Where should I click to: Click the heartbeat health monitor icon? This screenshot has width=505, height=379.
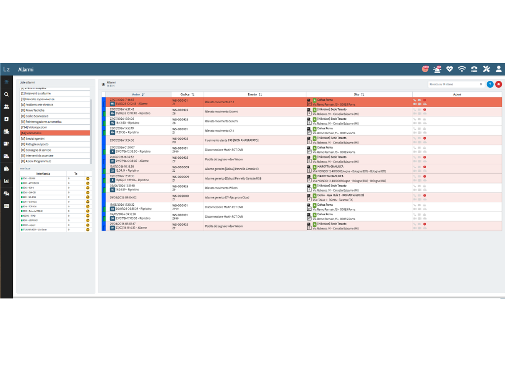pyautogui.click(x=450, y=69)
